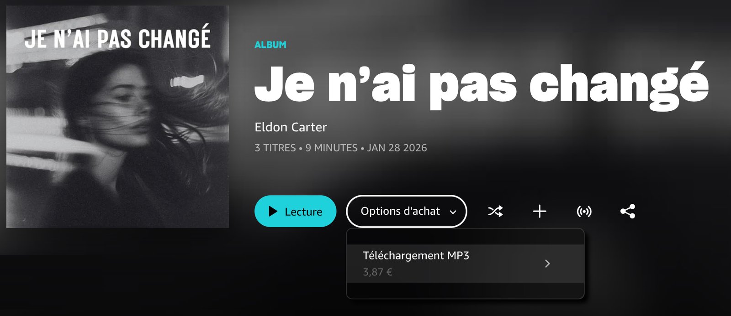Click the play triangle inside Lecture
731x316 pixels.
(x=273, y=211)
